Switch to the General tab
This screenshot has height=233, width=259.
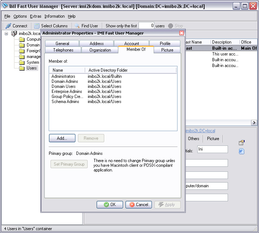click(x=62, y=43)
